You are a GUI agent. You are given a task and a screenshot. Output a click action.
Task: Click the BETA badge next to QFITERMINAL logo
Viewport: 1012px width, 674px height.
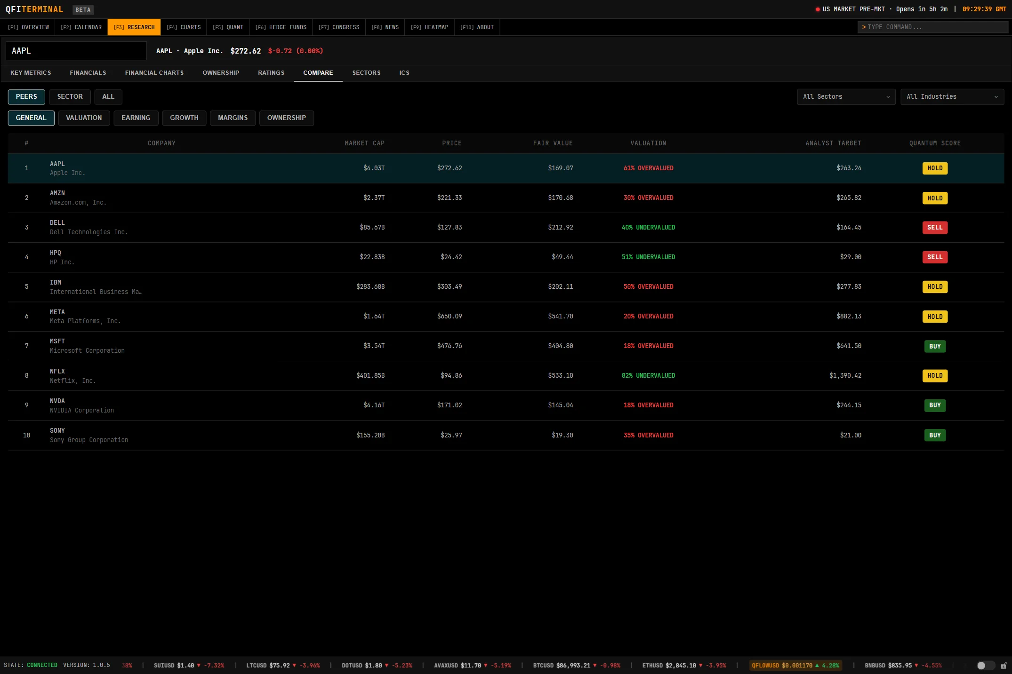coord(83,9)
